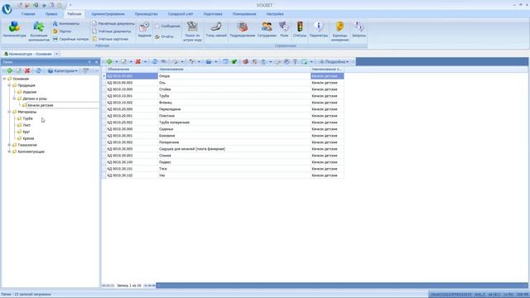Switch to the Складской учёт ribbon tab
Screen dimensions: 530x298
coord(181,14)
